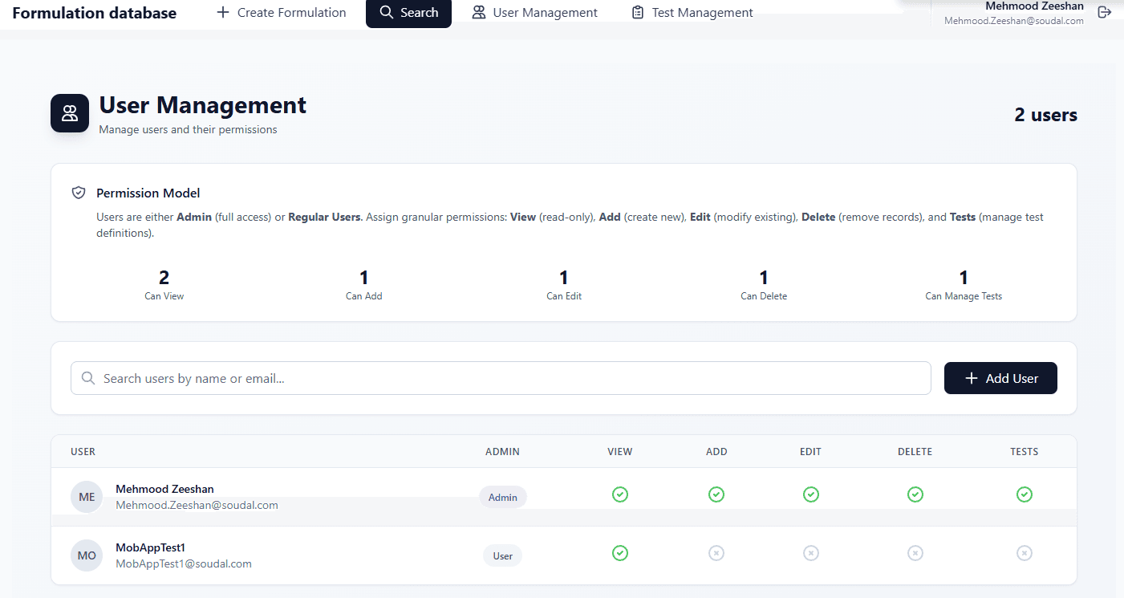Click the Permission Model shield icon
This screenshot has width=1124, height=598.
point(79,193)
